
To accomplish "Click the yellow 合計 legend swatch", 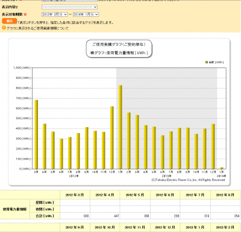I will pos(207,62).
